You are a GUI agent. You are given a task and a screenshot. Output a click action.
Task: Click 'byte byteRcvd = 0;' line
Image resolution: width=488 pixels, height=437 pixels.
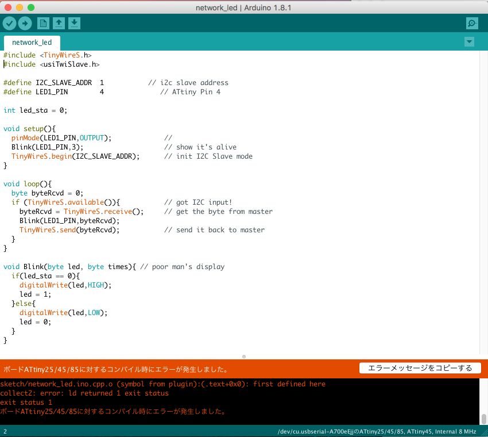coord(47,193)
